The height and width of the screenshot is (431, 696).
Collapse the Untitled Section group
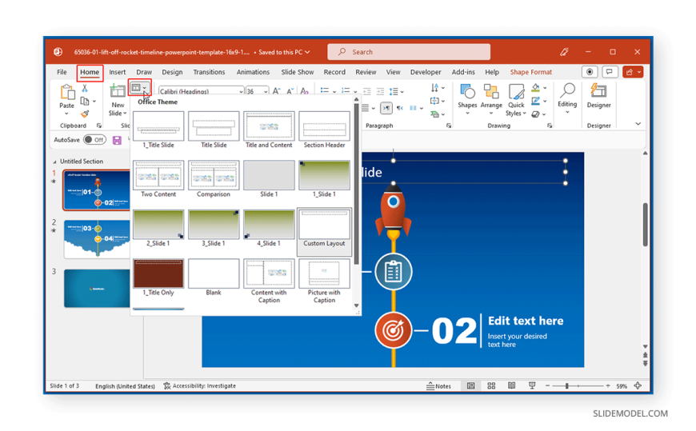(54, 162)
